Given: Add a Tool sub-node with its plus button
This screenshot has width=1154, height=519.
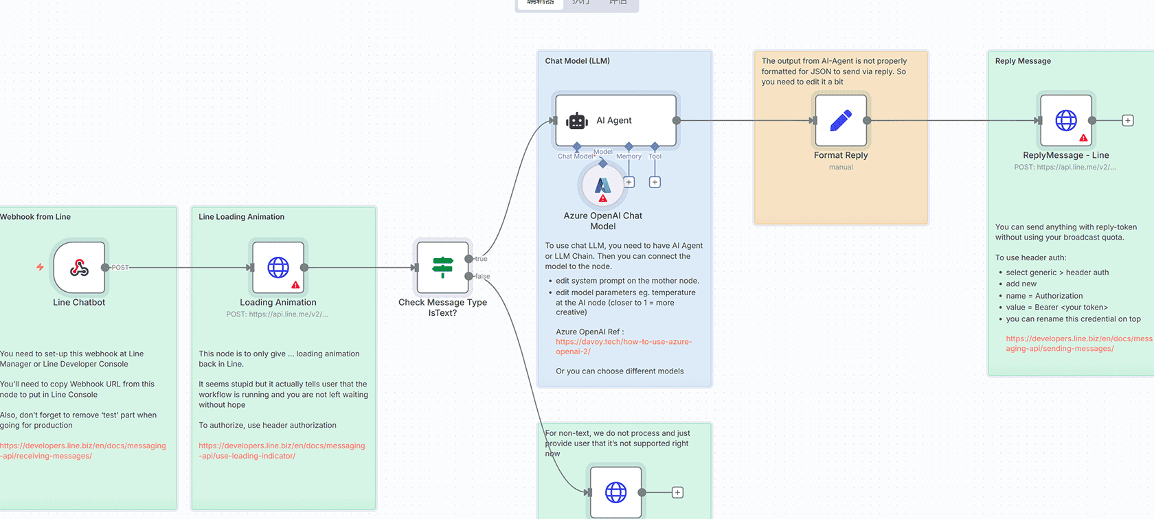Looking at the screenshot, I should point(655,183).
